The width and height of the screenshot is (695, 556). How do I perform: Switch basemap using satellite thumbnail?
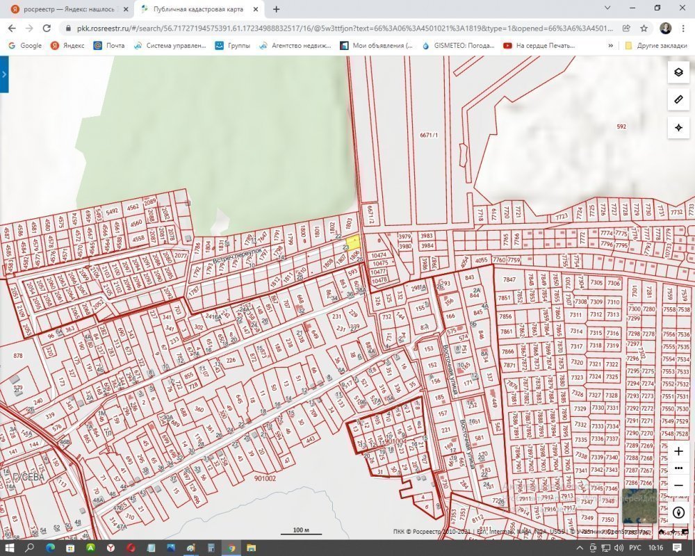[x=639, y=507]
